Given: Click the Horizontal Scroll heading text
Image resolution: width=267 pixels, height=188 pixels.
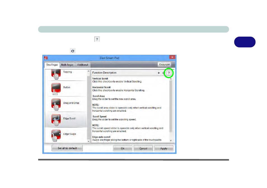Looking at the screenshot, I should 102,87.
